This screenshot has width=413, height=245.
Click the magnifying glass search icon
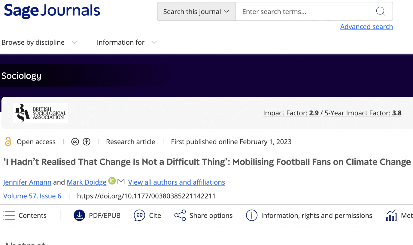380,12
